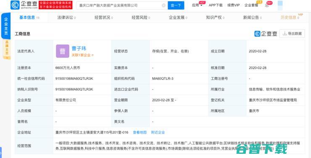Select organization code MA60QTLR-3
The image size is (311, 158).
(163, 79)
